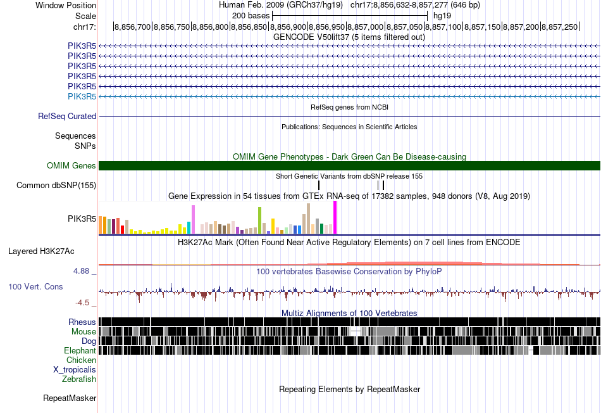Click the 8,856,700 coordinate on the ruler
The height and width of the screenshot is (413, 601).
132,27
